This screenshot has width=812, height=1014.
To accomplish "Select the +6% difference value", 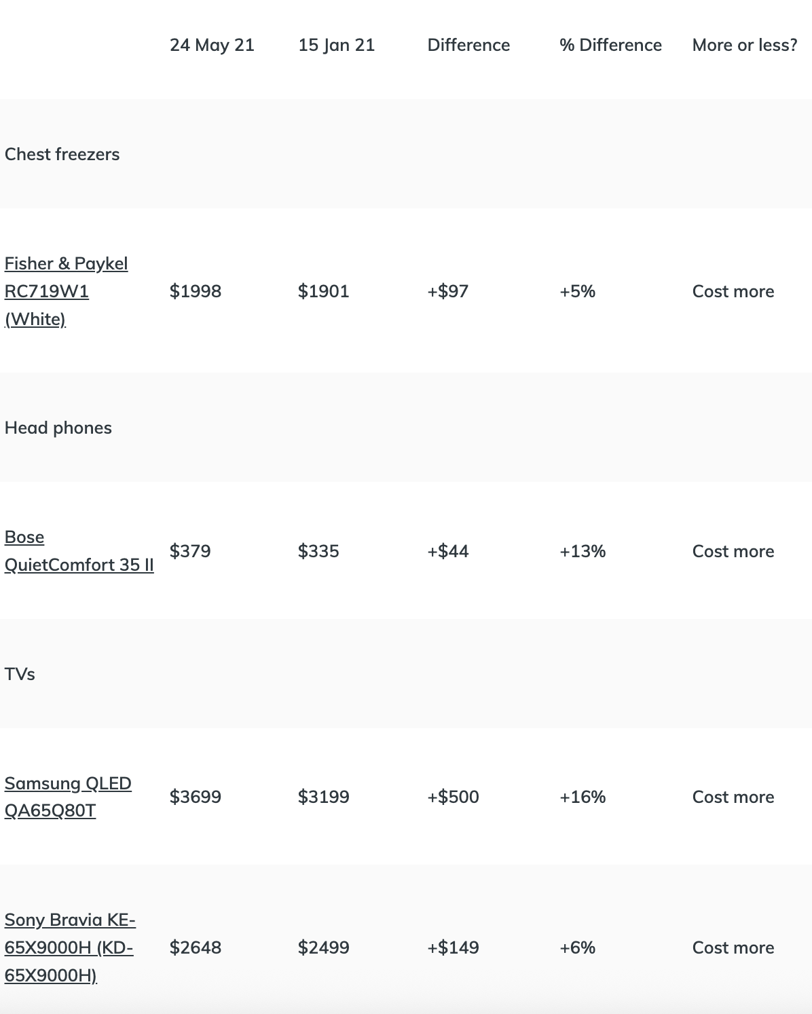I will tap(577, 947).
